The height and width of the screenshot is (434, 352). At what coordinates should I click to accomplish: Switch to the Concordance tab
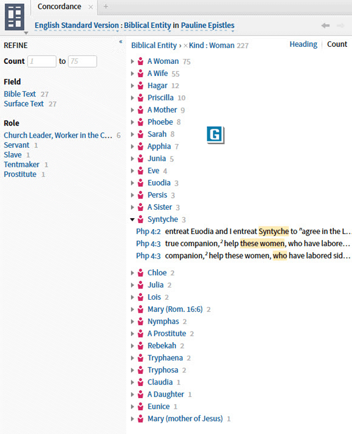click(x=59, y=7)
